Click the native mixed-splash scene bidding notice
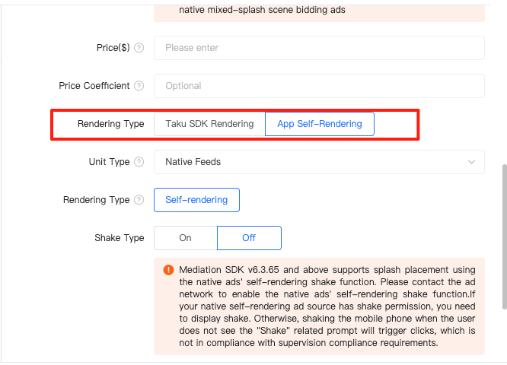 click(262, 10)
